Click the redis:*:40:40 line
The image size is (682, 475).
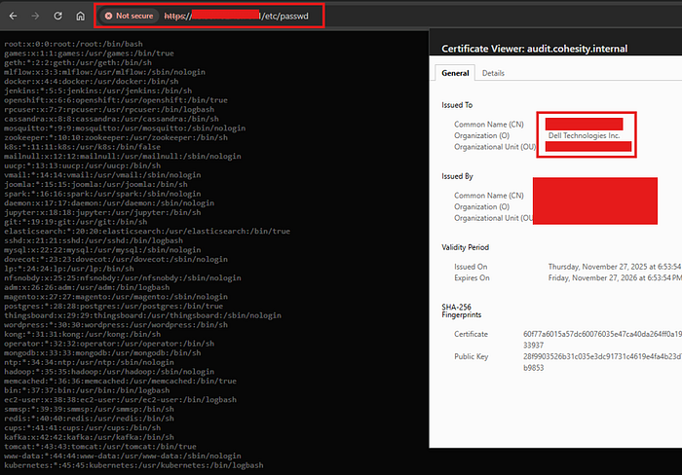click(x=90, y=419)
